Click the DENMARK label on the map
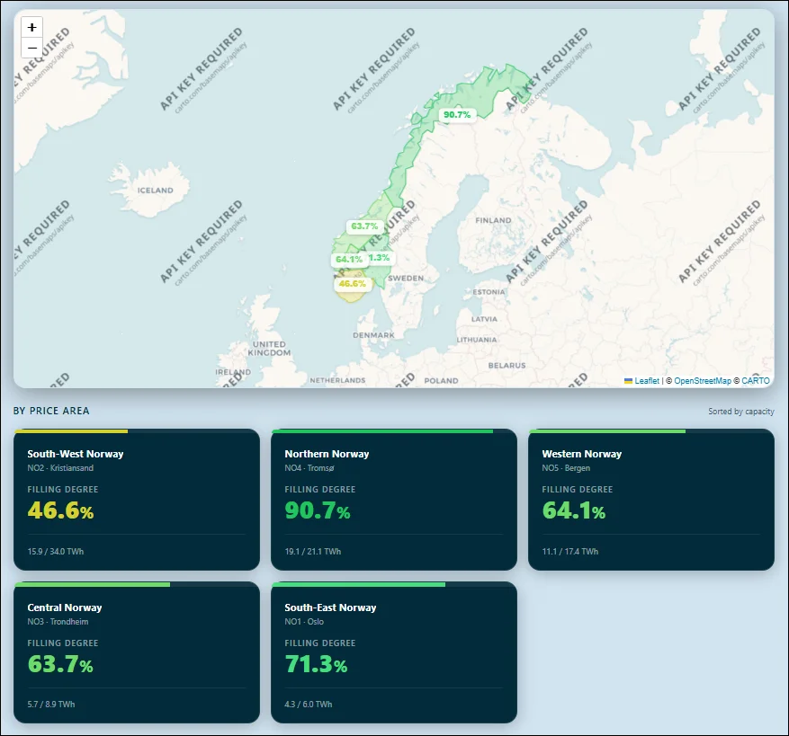 tap(374, 335)
